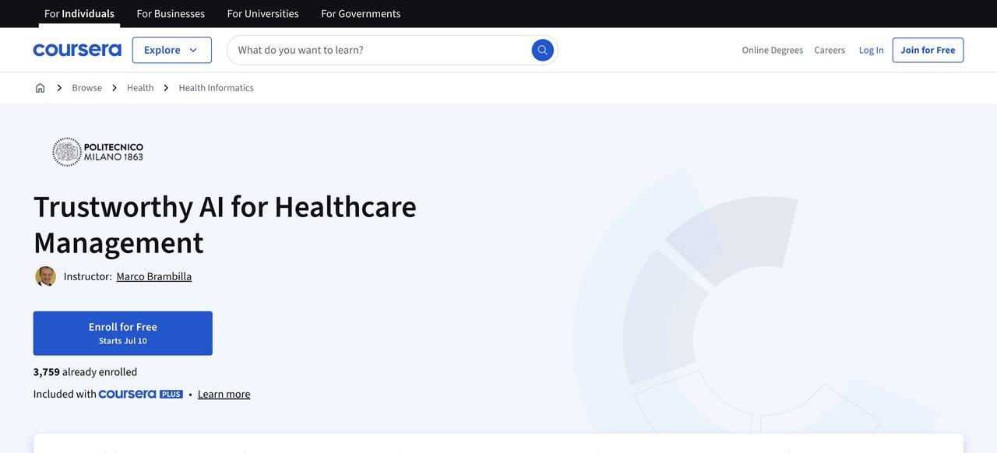Navigate to the Health breadcrumb
The height and width of the screenshot is (453, 997).
pos(140,88)
